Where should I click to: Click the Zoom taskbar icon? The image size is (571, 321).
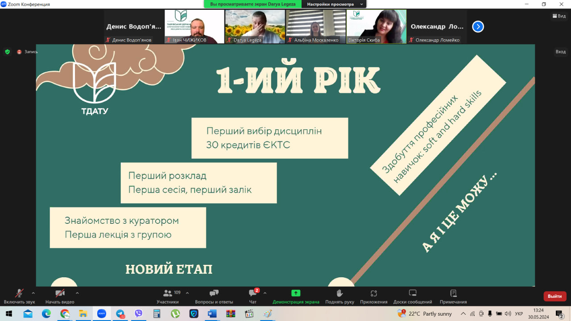click(x=101, y=314)
